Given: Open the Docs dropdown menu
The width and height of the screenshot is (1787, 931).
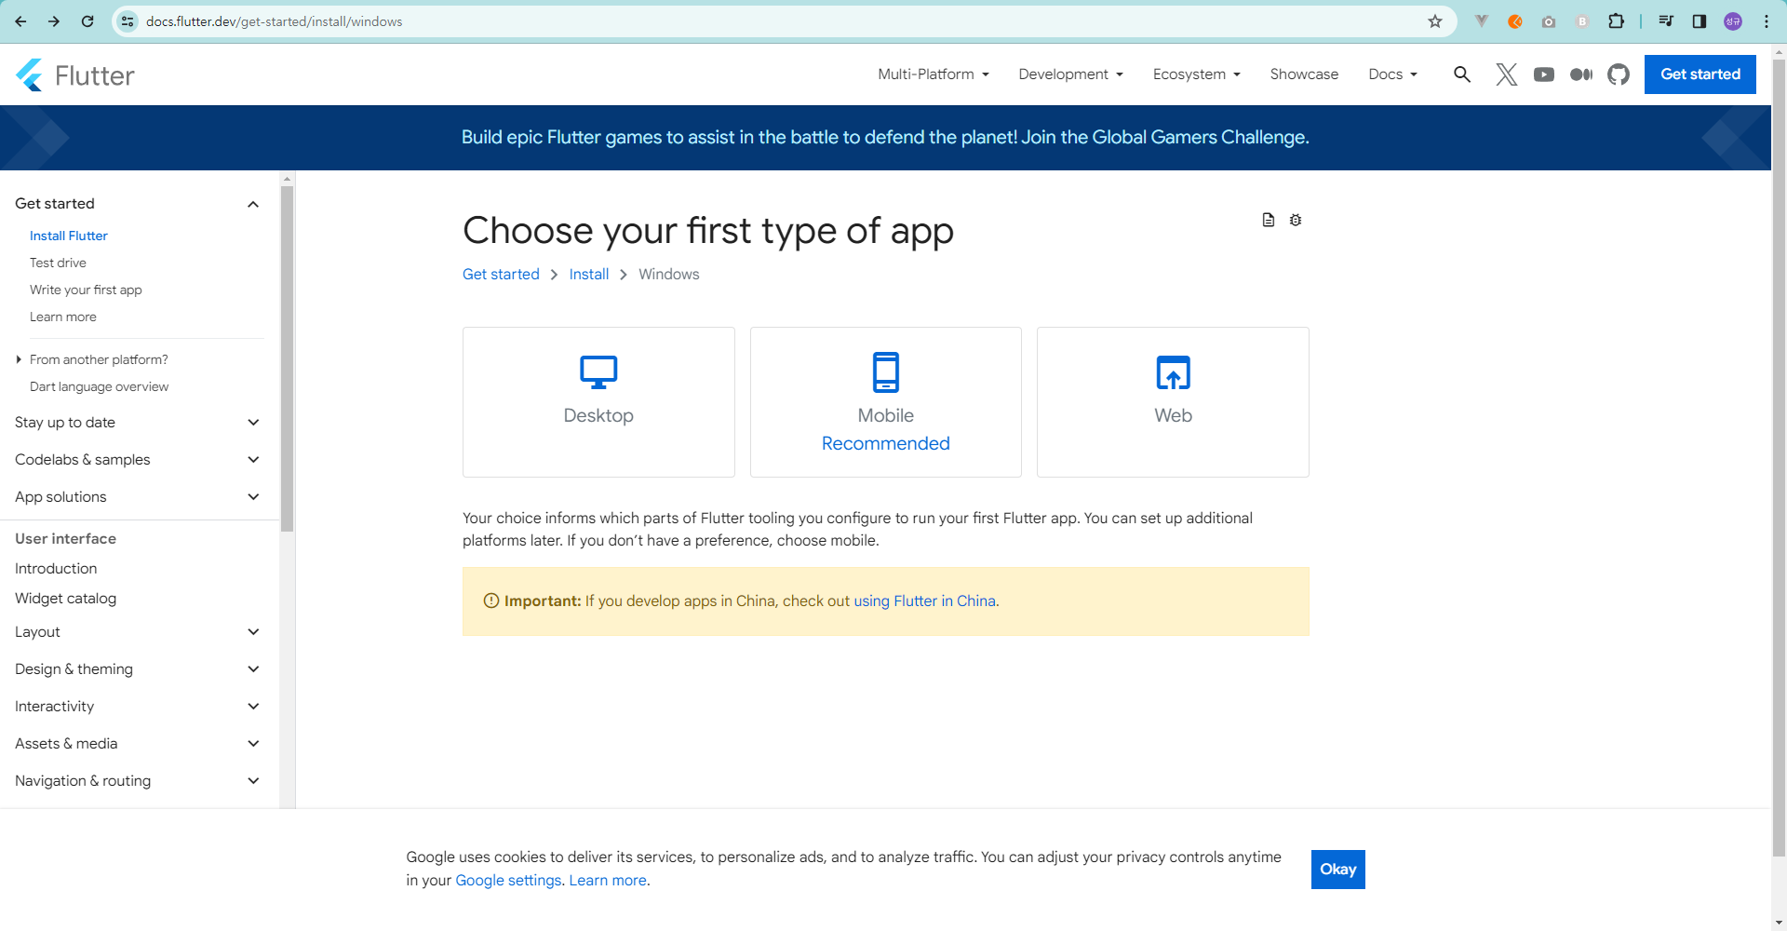Looking at the screenshot, I should [x=1393, y=74].
